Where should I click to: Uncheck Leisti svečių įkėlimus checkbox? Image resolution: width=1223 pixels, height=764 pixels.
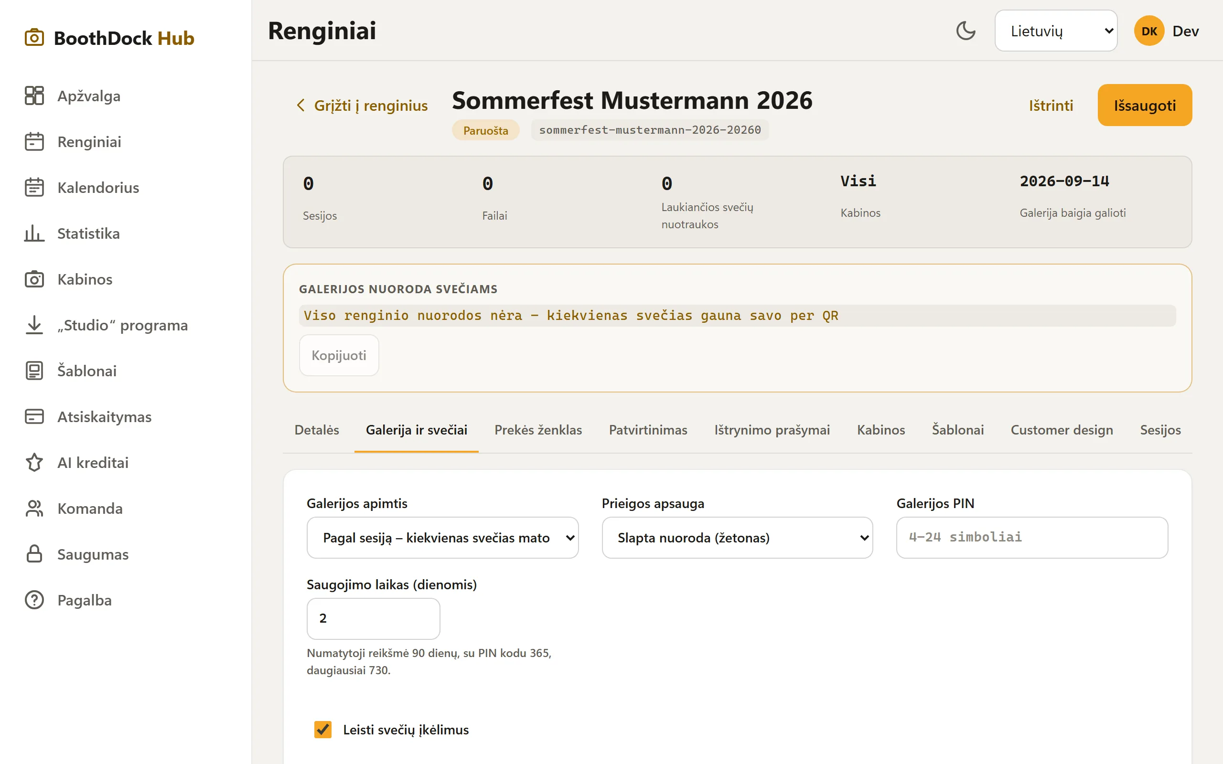tap(323, 729)
